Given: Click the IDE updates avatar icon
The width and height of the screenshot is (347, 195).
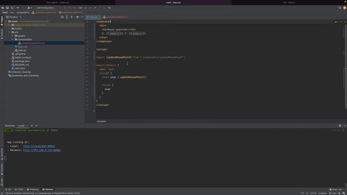Looking at the screenshot, I should [x=345, y=8].
